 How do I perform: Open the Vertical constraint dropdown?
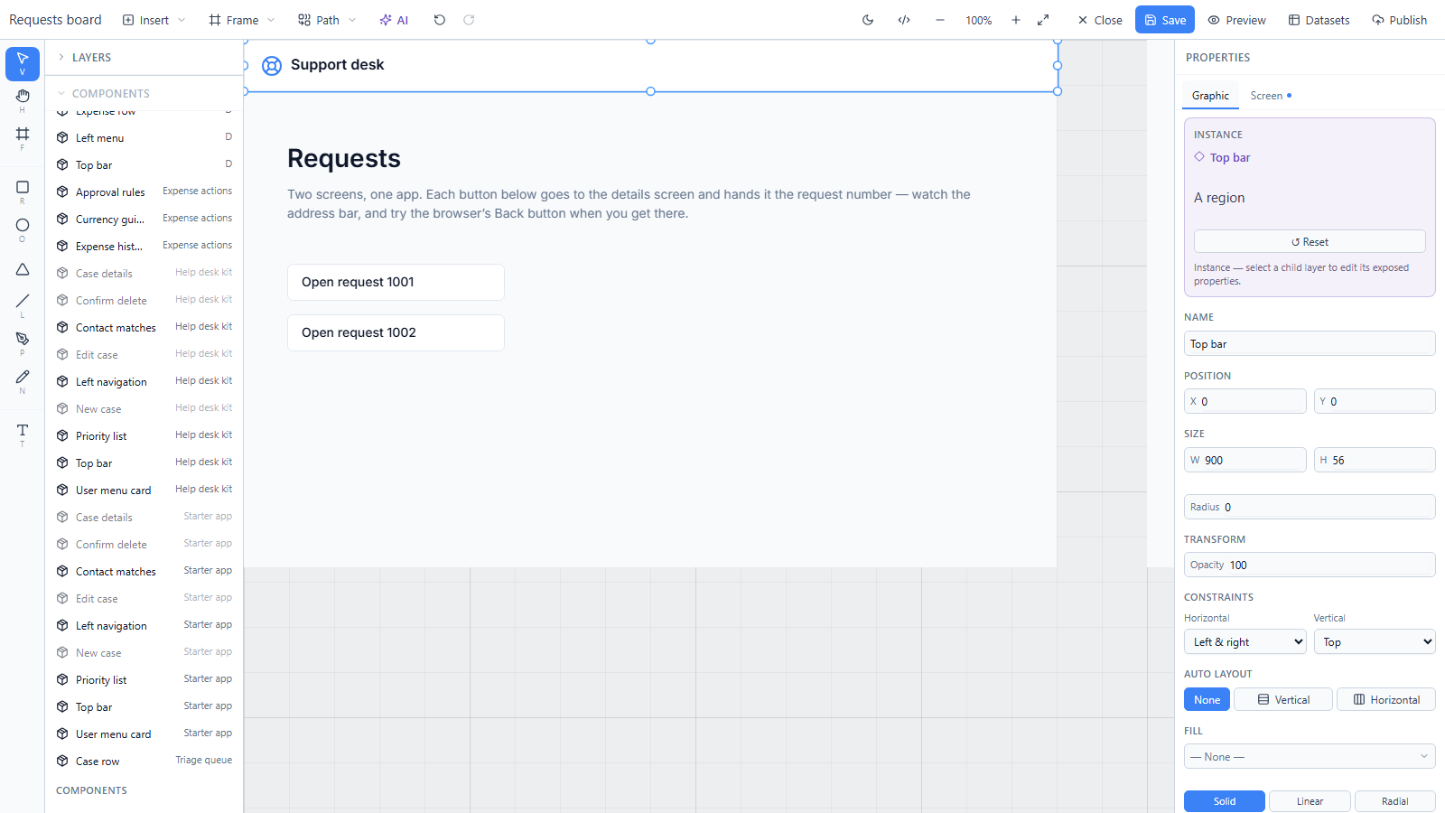click(1375, 641)
